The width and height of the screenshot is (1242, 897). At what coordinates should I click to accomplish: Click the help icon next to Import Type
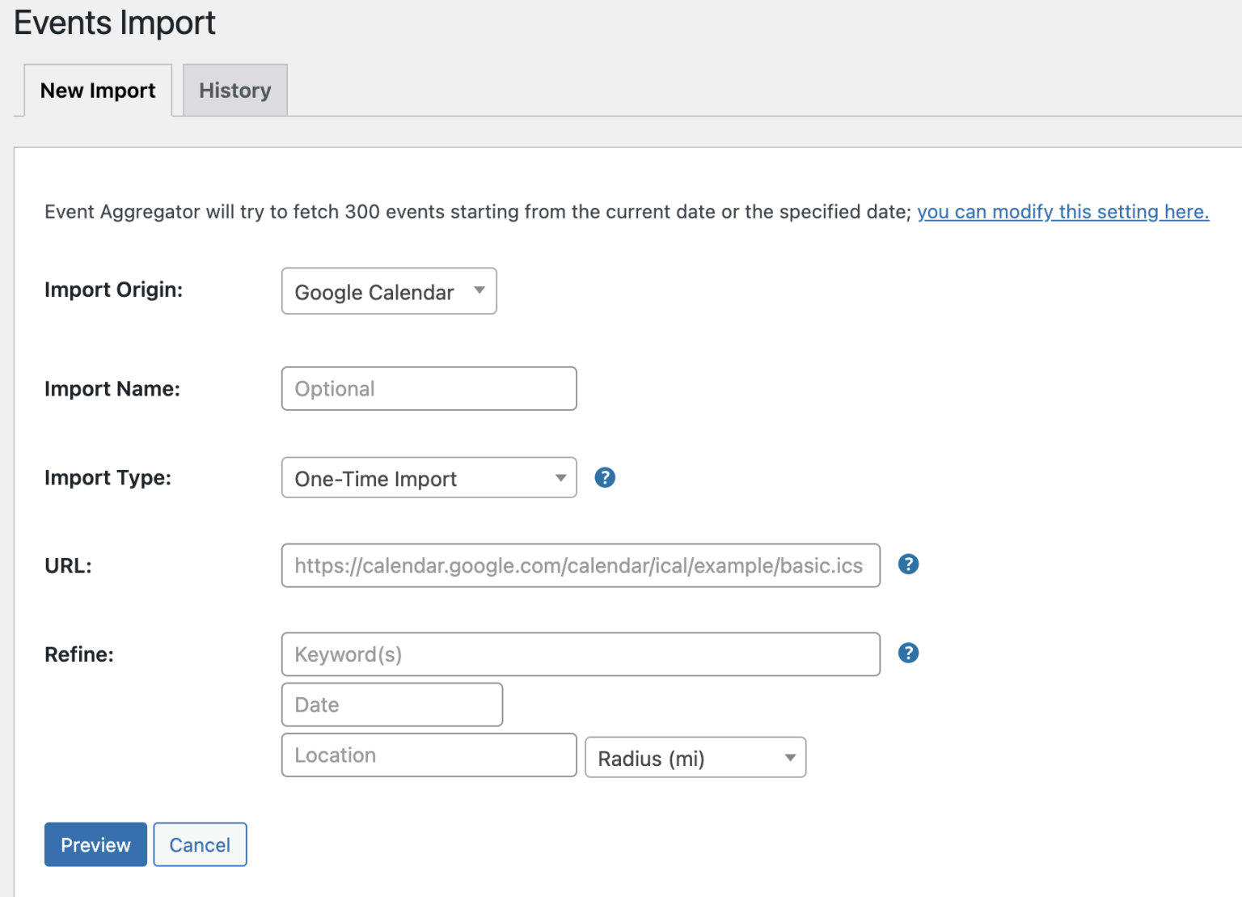(x=605, y=478)
